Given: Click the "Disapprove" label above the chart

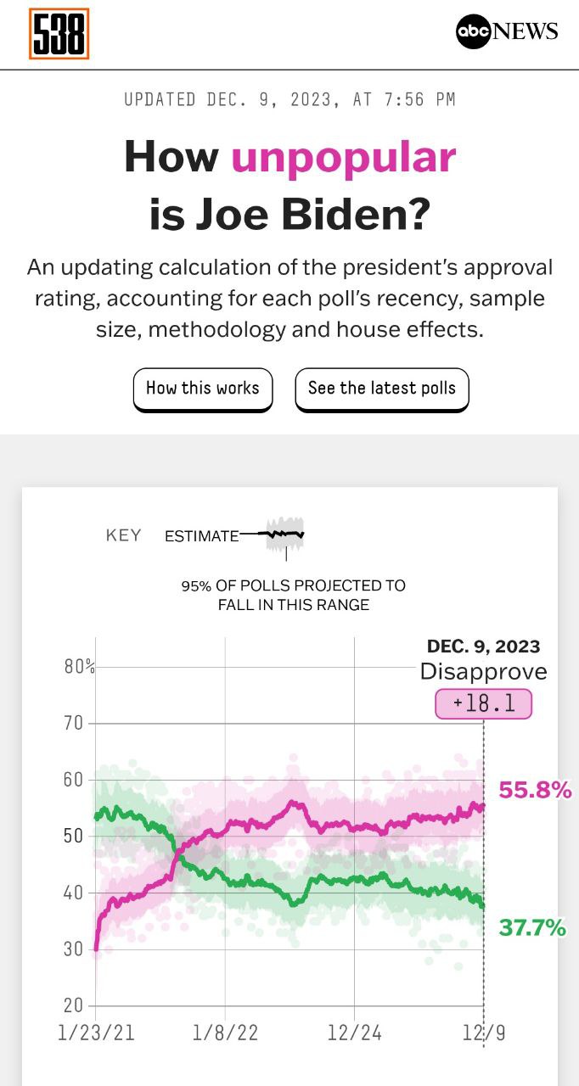Looking at the screenshot, I should (x=483, y=672).
